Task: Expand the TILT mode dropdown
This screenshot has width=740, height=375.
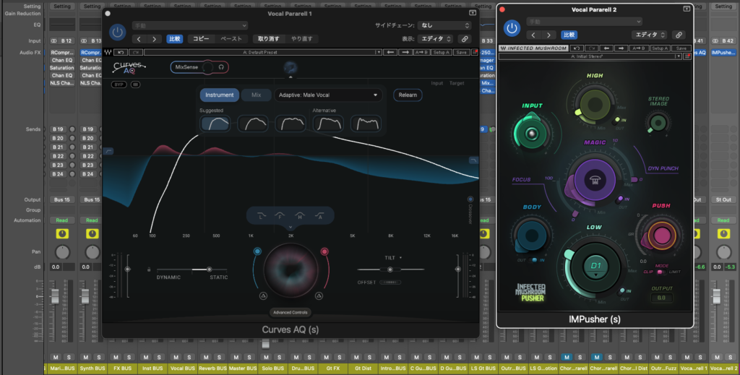Action: 401,257
